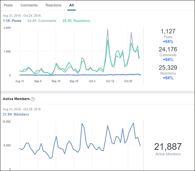Click the Active Members help question icon
The height and width of the screenshot is (171, 195).
33,99
